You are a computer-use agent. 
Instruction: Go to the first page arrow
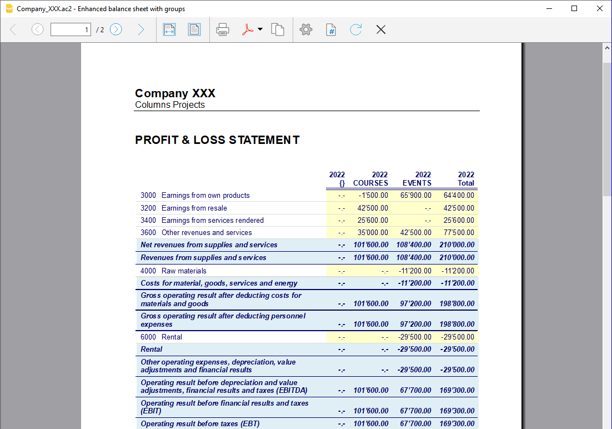14,29
